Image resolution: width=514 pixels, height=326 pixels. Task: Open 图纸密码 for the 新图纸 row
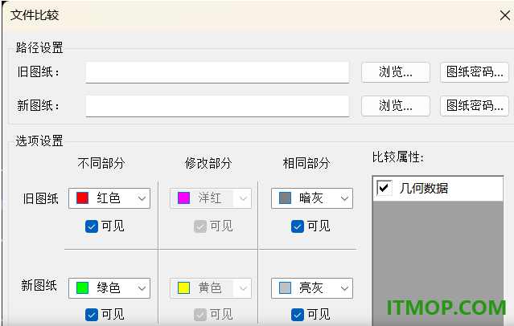475,106
